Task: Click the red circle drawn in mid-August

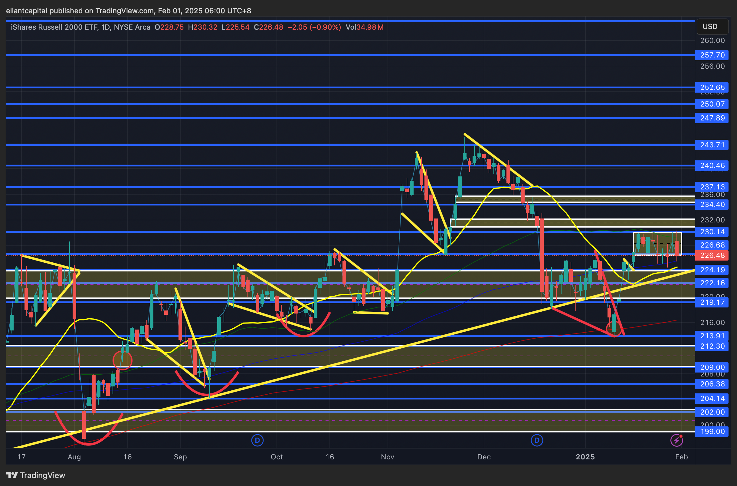Action: [x=122, y=360]
